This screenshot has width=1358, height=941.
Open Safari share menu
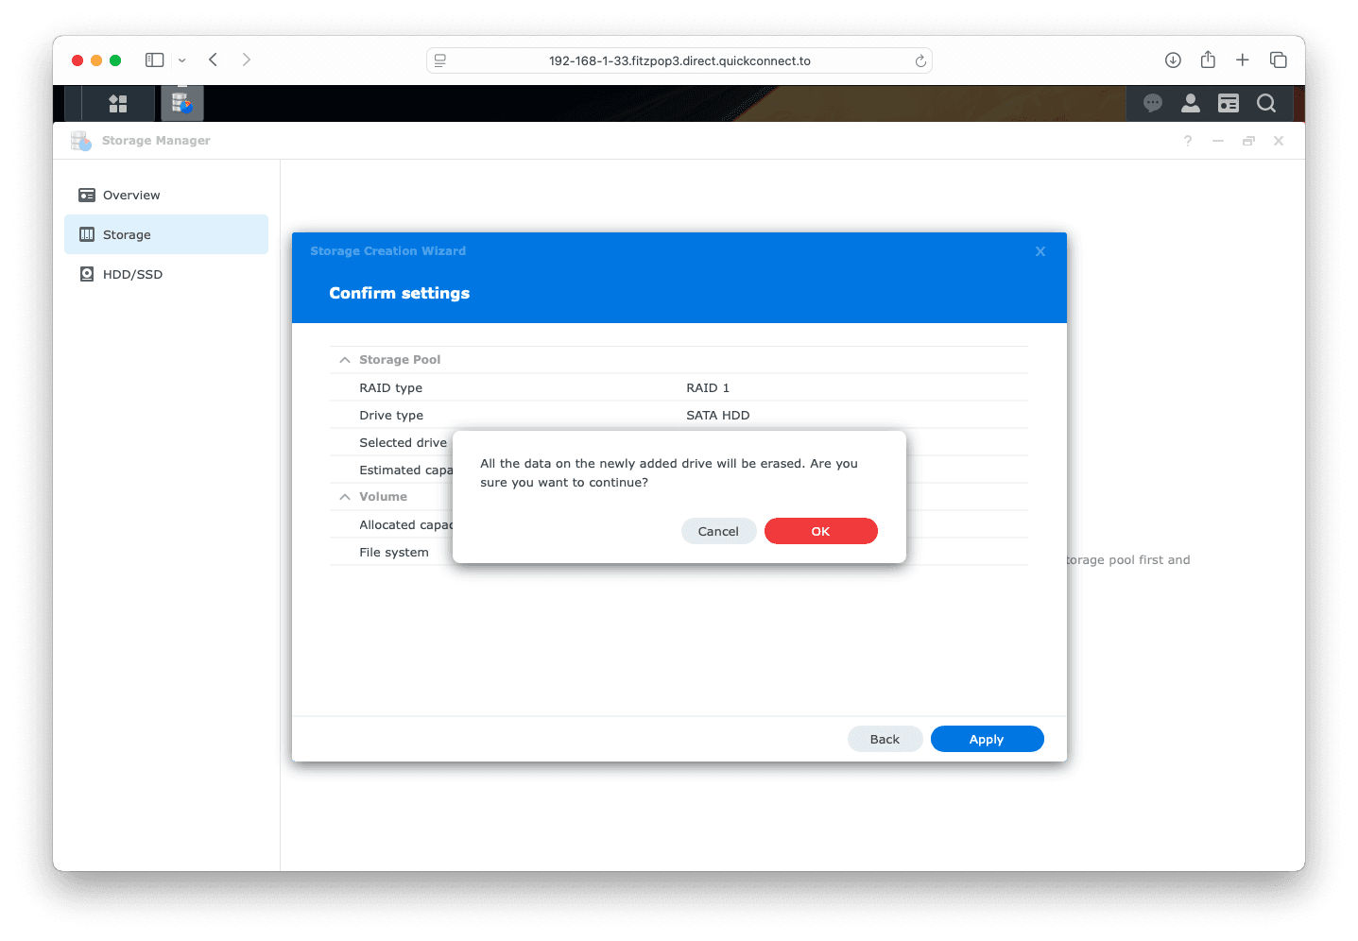(1208, 60)
